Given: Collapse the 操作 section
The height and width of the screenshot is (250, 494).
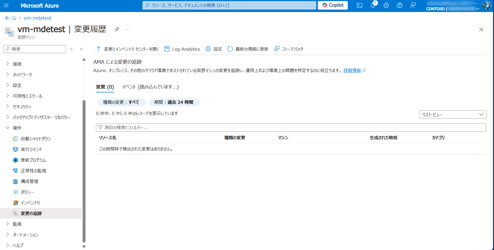Looking at the screenshot, I should coord(17,128).
